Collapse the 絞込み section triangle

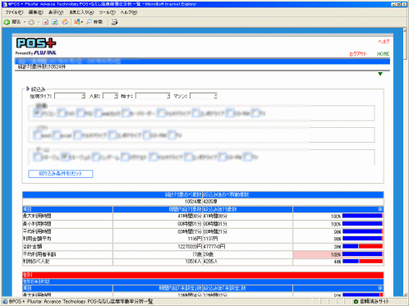(x=28, y=89)
